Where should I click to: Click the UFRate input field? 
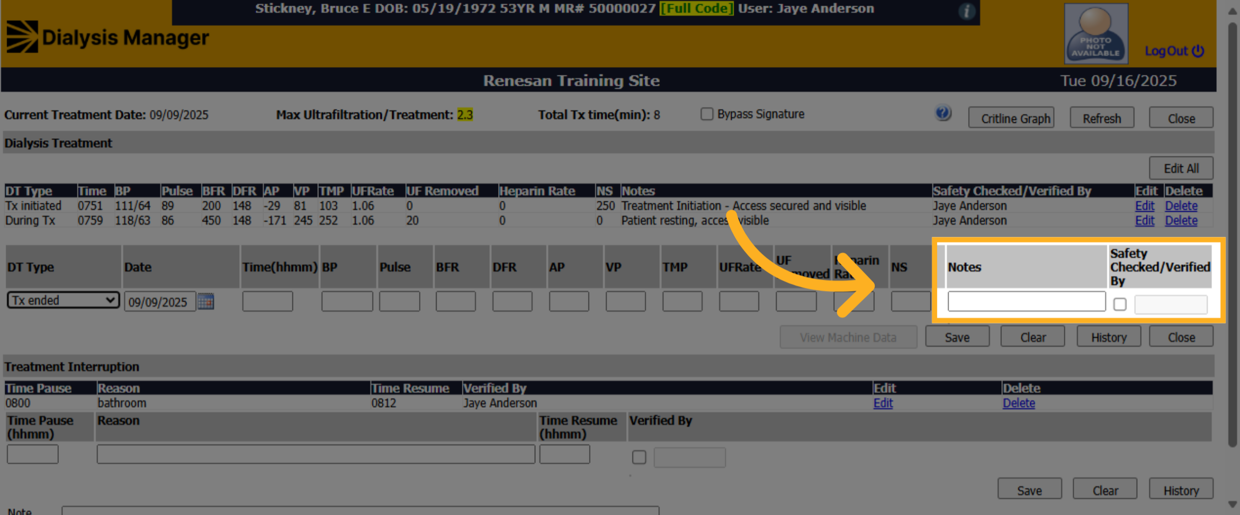coord(739,301)
